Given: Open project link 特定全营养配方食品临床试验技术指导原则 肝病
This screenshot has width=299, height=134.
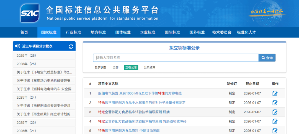Looking at the screenshot, I should 134,112.
